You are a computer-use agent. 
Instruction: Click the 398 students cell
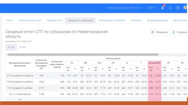pyautogui.click(x=41, y=76)
